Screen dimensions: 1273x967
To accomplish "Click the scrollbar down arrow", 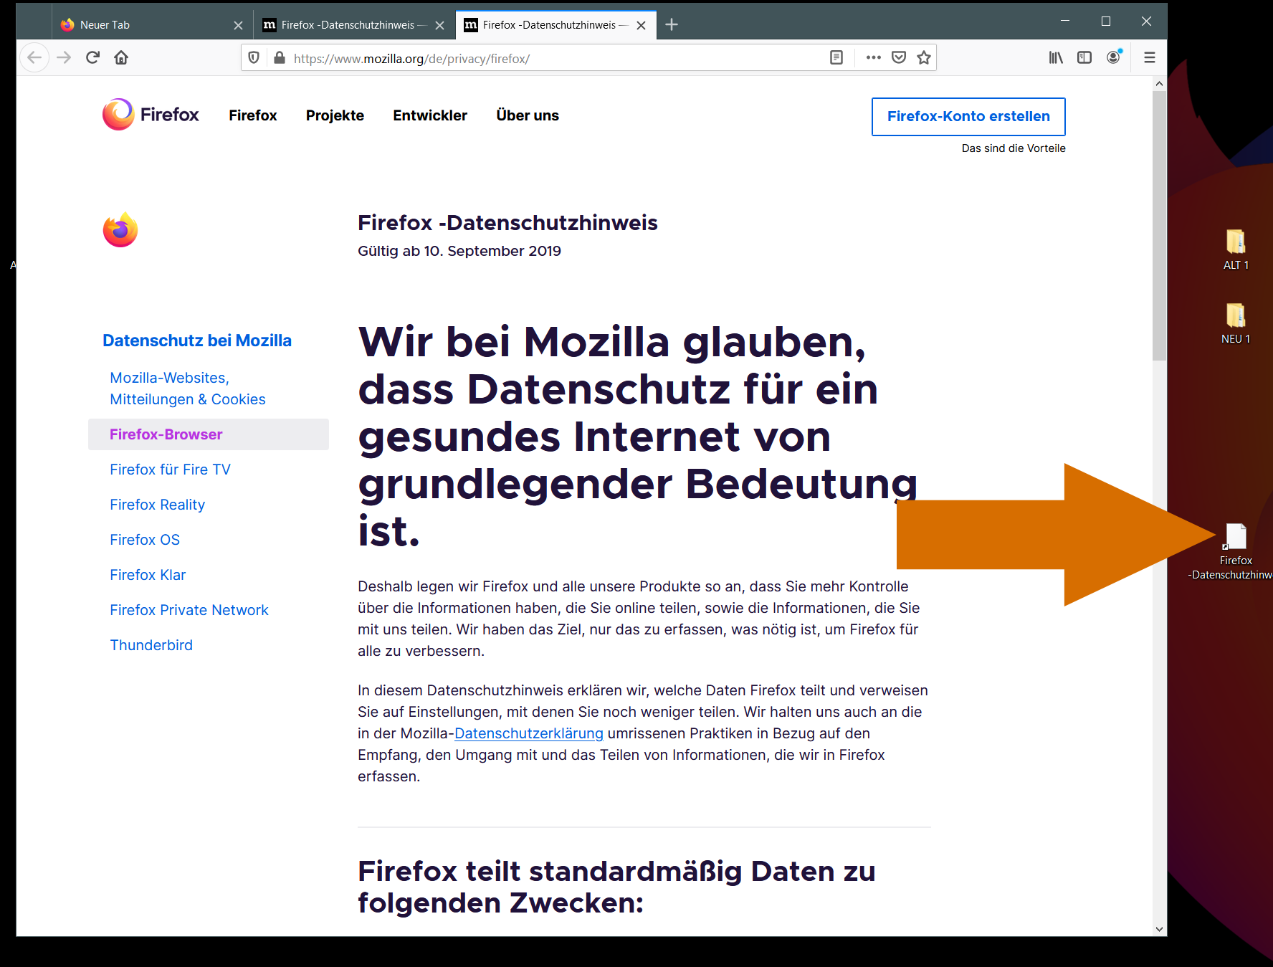I will point(1159,929).
